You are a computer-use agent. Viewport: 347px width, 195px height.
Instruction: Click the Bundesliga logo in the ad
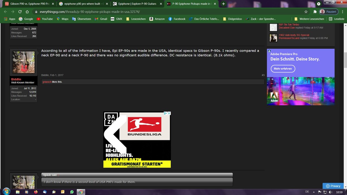point(144,126)
